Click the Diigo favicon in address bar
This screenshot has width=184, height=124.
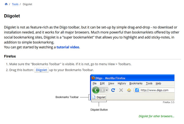point(137,90)
